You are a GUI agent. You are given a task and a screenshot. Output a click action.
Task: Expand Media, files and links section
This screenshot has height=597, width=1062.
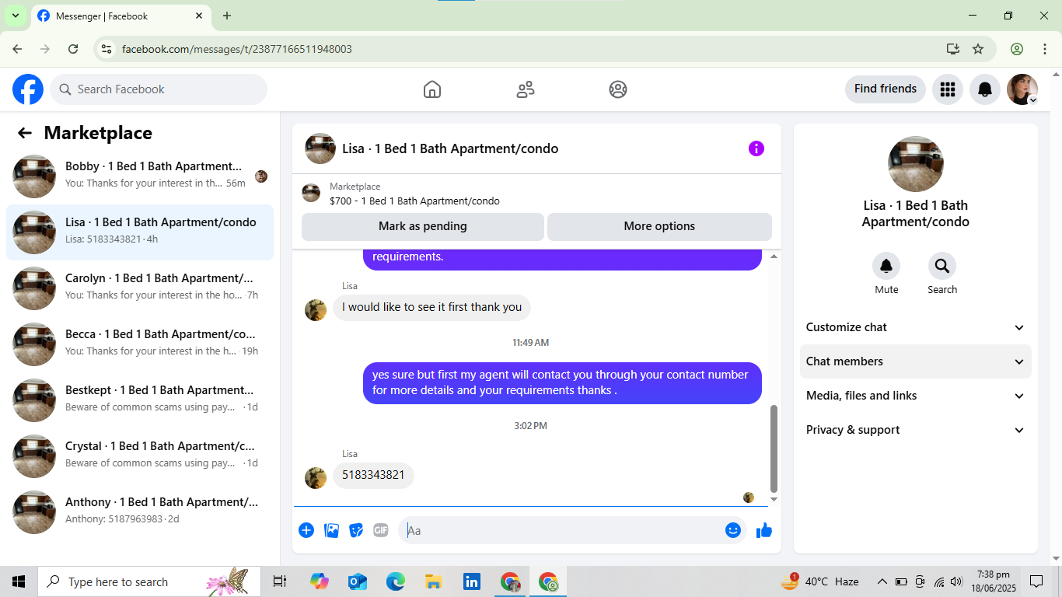pyautogui.click(x=916, y=396)
